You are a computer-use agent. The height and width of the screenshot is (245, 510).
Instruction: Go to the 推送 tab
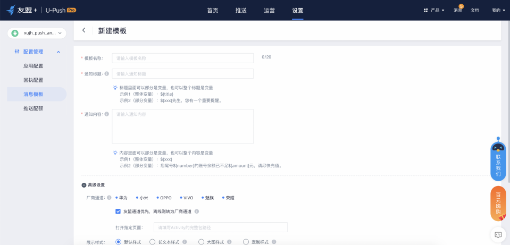pos(241,11)
